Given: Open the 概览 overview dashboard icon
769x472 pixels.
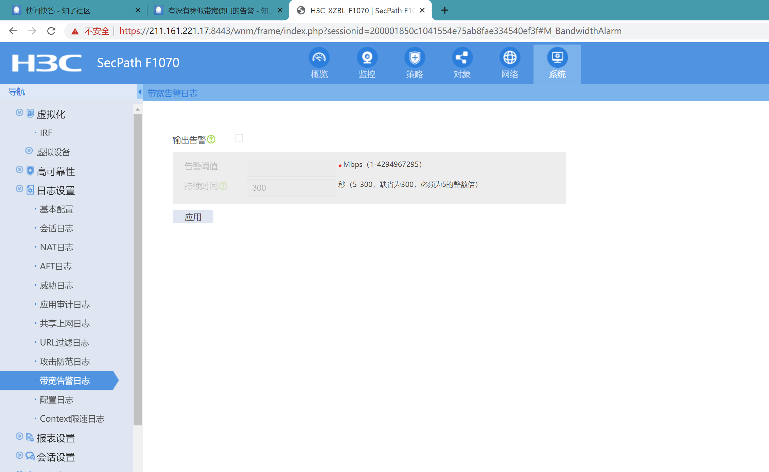Looking at the screenshot, I should coord(319,58).
